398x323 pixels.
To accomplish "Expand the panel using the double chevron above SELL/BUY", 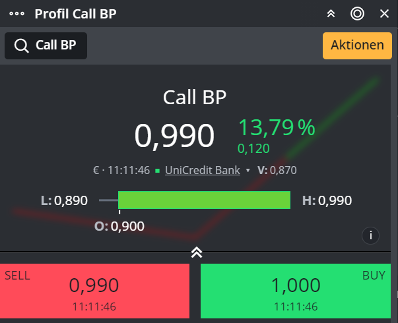I will tap(196, 252).
